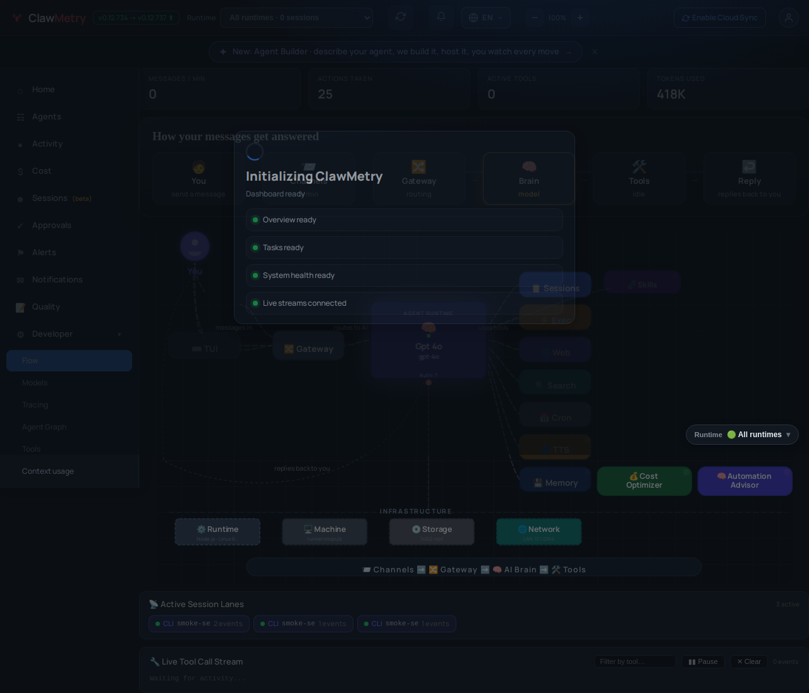This screenshot has height=693, width=809.
Task: Click the "Overview ready" status row
Action: point(404,220)
